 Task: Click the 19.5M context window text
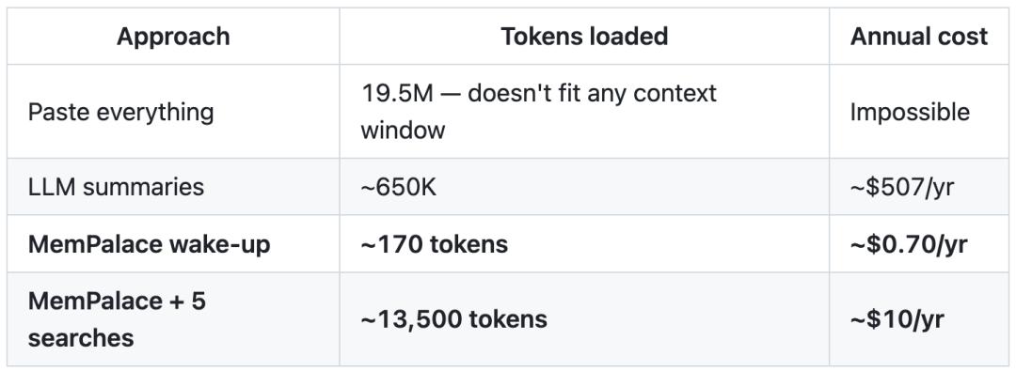[538, 112]
